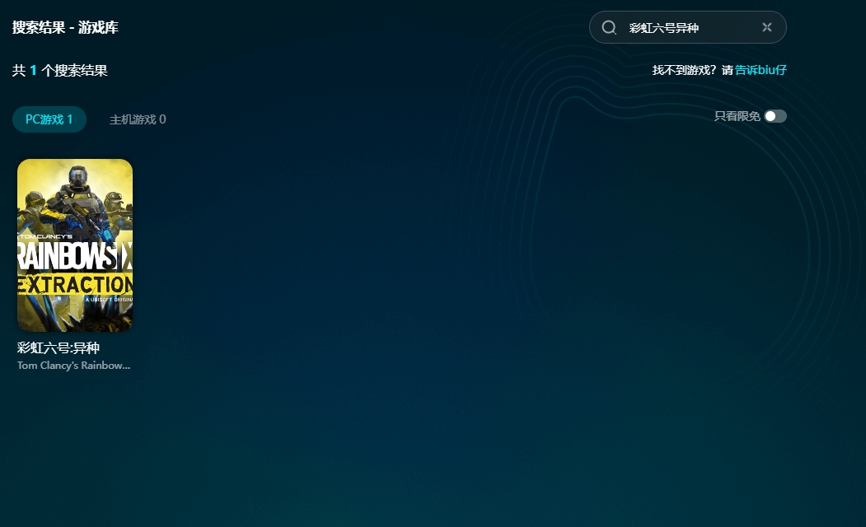Clear the search box with X icon
The width and height of the screenshot is (866, 527).
coord(766,27)
